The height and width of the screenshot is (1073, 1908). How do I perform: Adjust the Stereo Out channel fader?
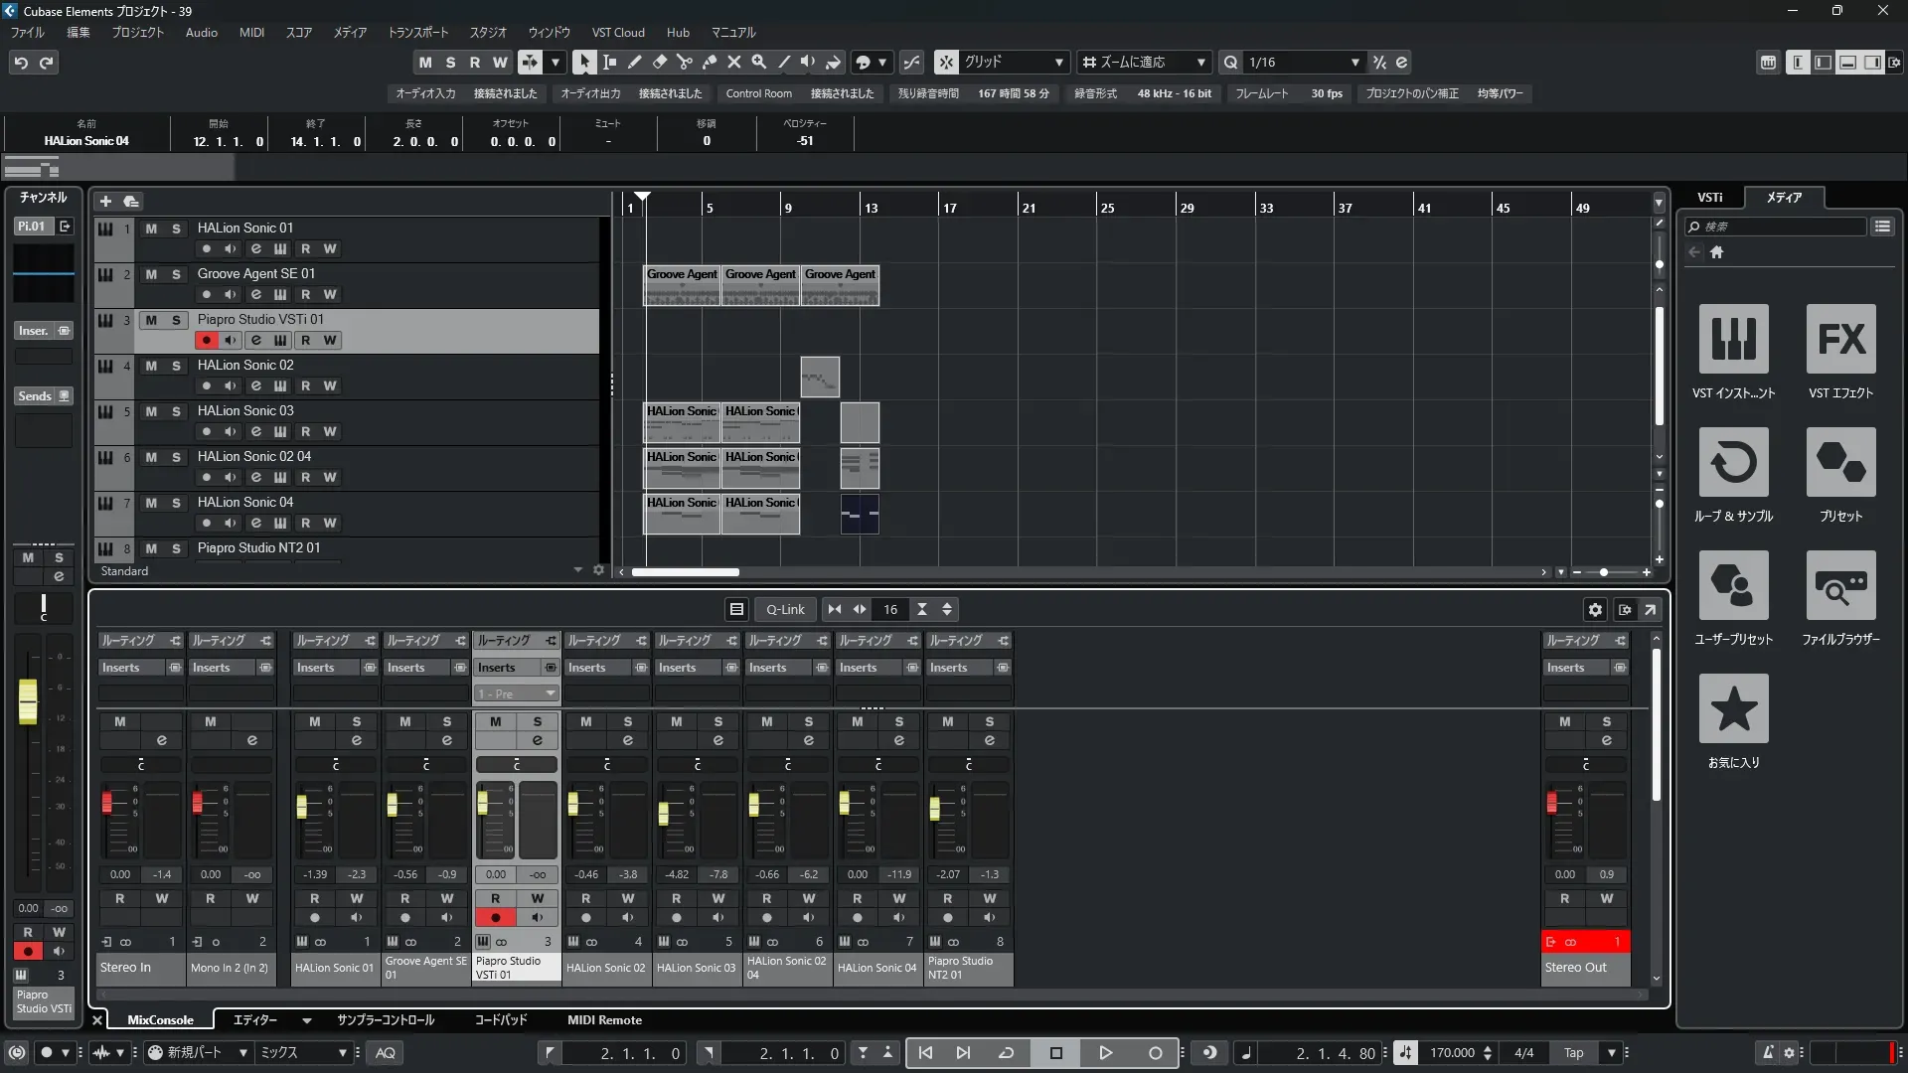1552,801
